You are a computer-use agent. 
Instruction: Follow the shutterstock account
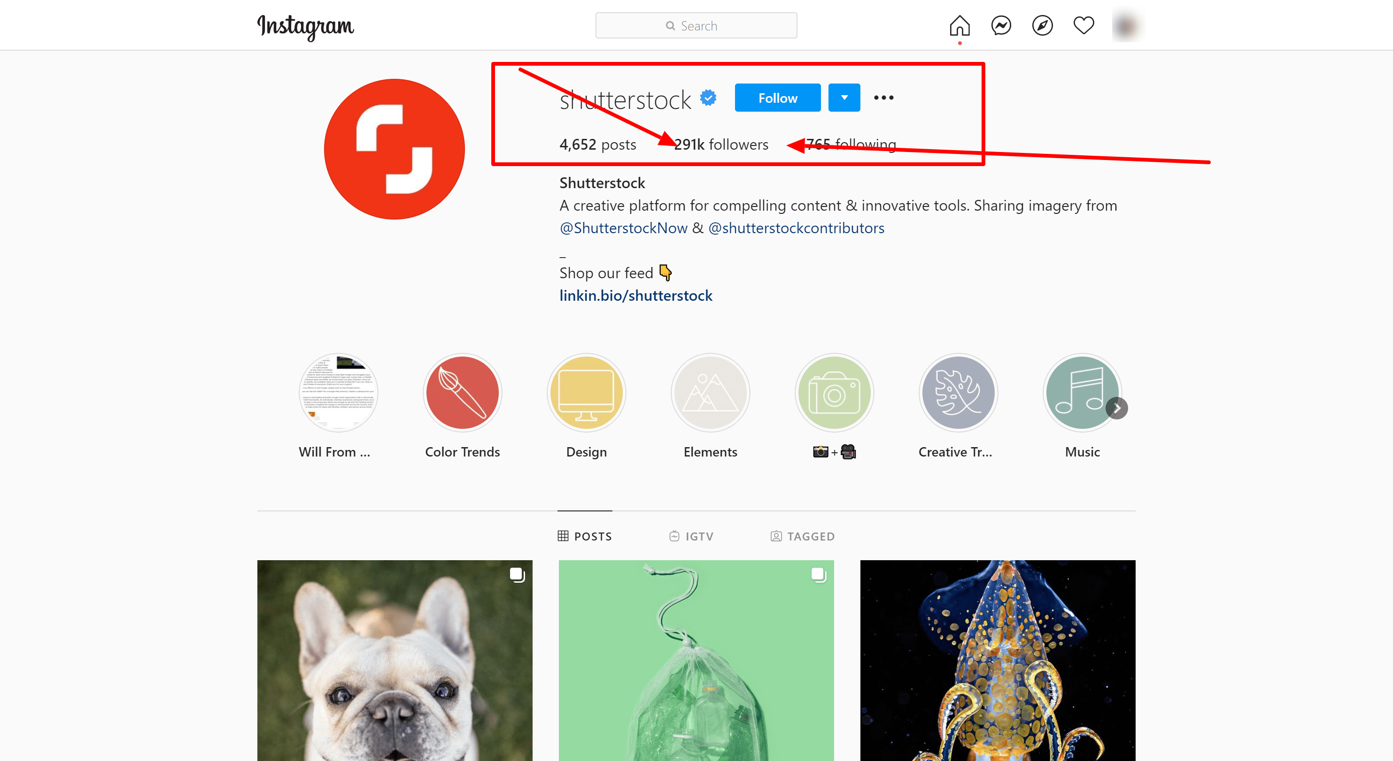click(777, 98)
